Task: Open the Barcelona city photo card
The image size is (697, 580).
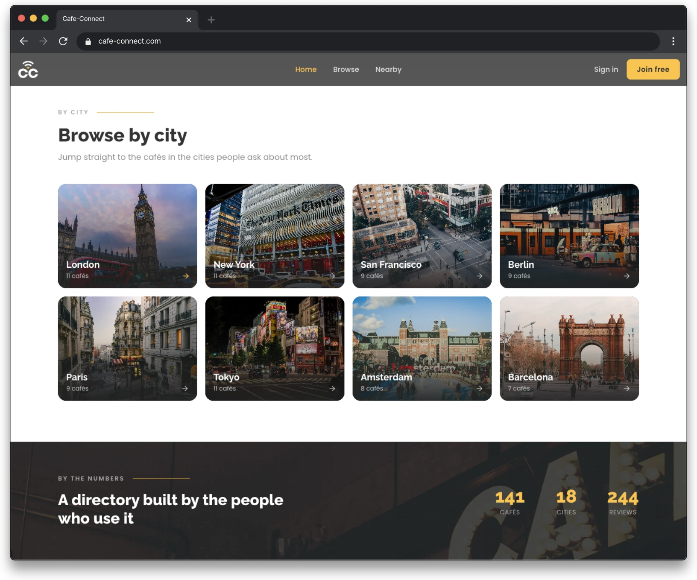Action: [x=569, y=349]
